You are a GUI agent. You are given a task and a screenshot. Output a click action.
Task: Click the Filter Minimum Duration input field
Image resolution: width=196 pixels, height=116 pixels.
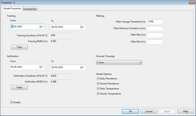[x=155, y=28]
